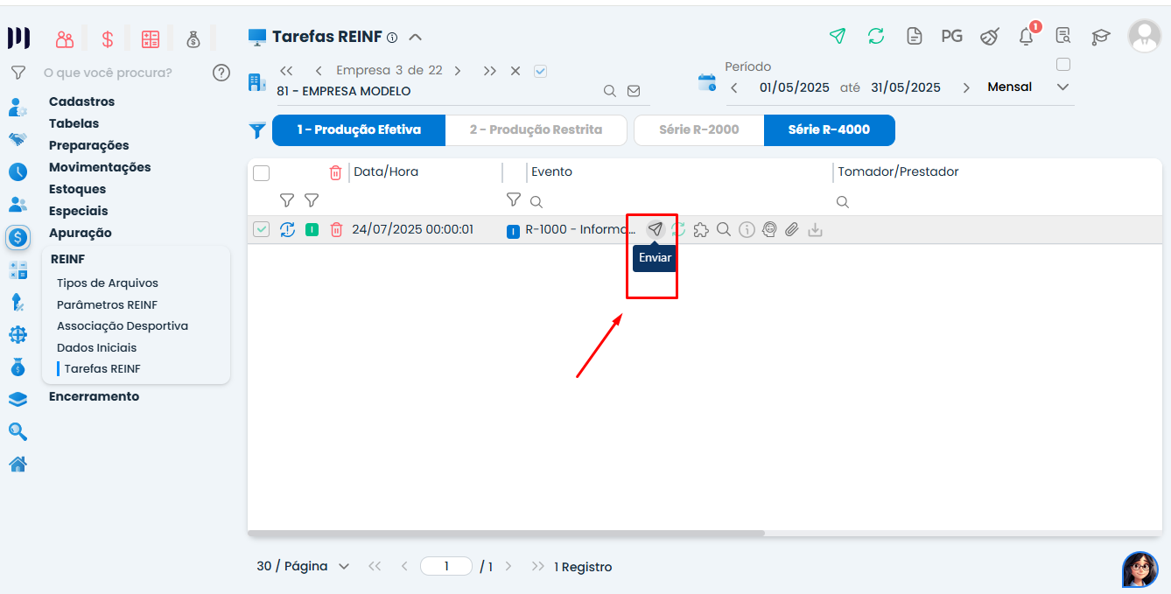Viewport: 1171px width, 594px height.
Task: Click the Enviar send icon on the record row
Action: (655, 228)
